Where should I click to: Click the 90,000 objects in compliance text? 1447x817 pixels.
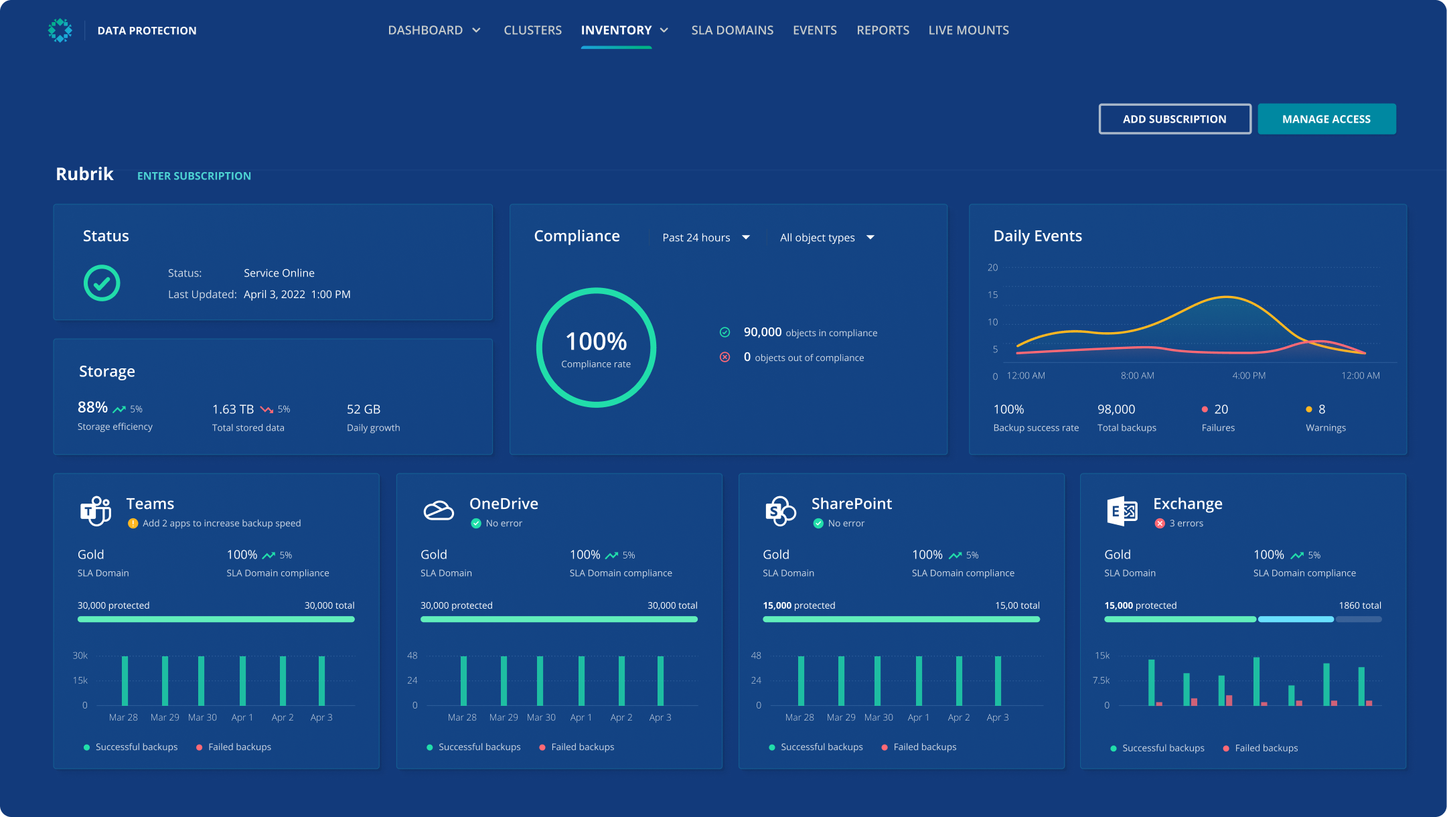(810, 332)
